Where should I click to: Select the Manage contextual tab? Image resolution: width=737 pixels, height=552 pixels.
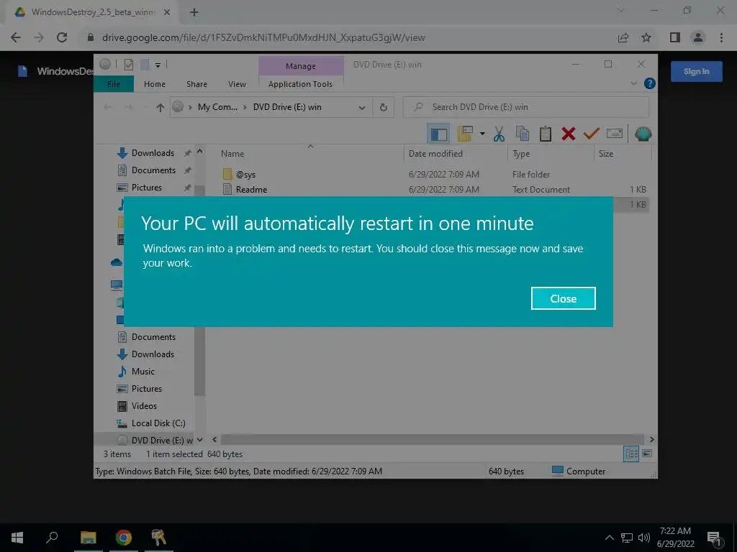(301, 66)
